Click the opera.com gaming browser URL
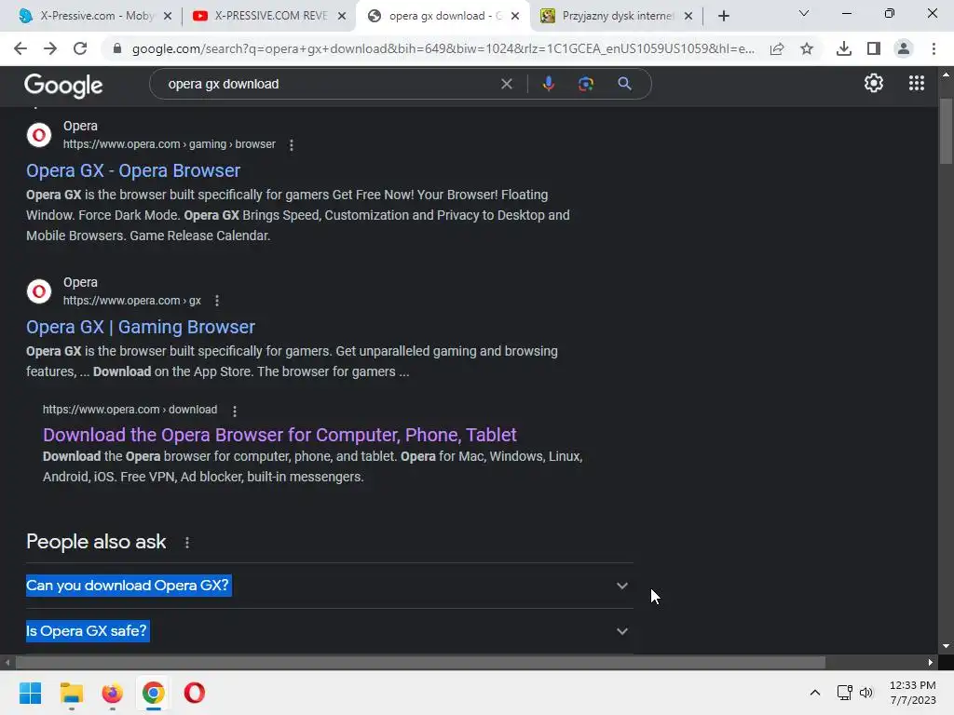The height and width of the screenshot is (715, 954). point(170,144)
